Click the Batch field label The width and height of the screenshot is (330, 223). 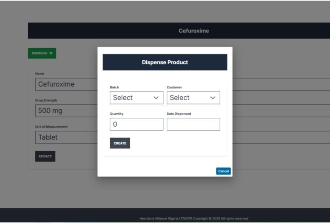point(115,87)
